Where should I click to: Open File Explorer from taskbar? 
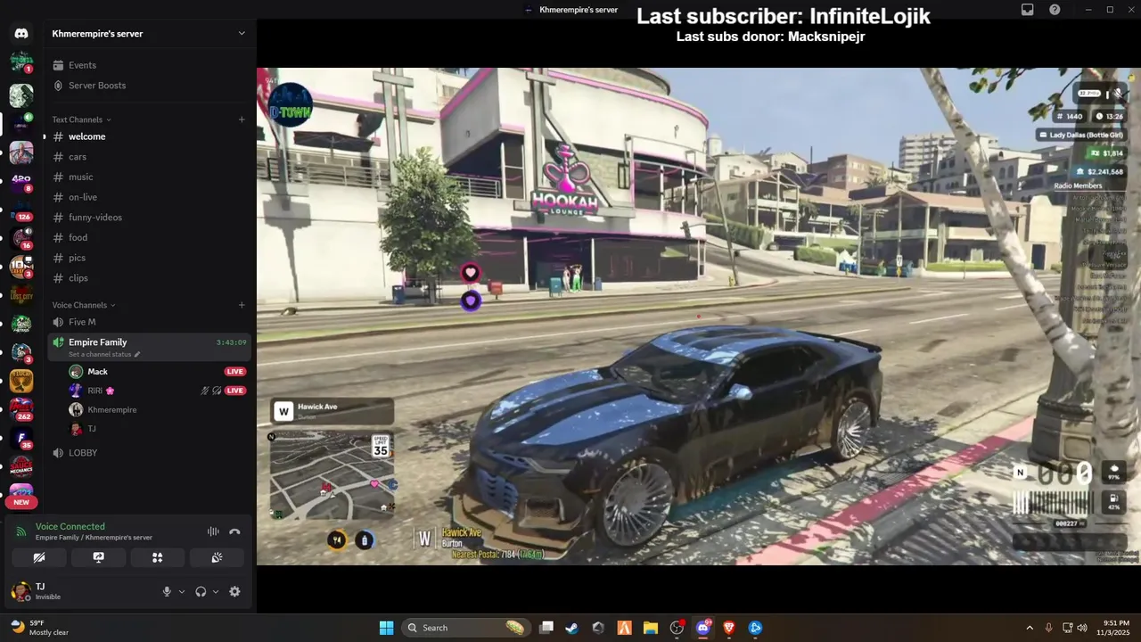click(x=651, y=628)
